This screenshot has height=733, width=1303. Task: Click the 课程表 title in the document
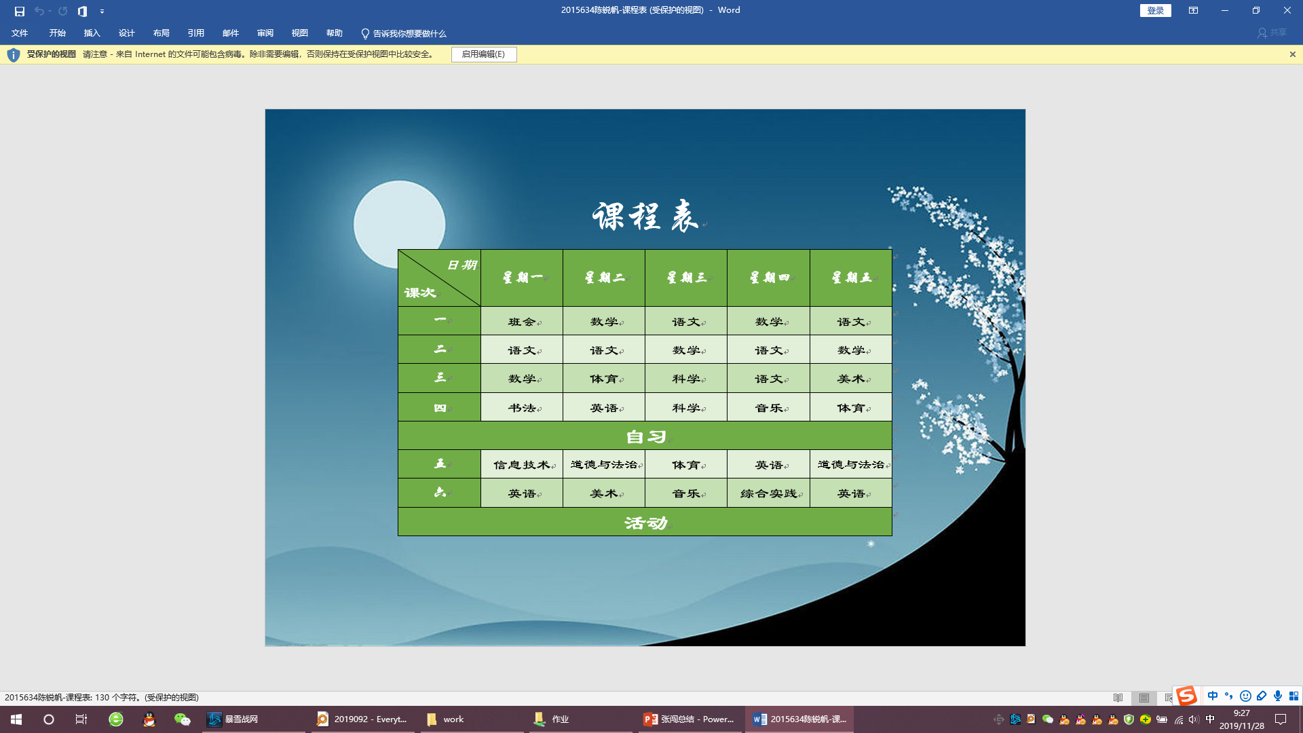click(645, 216)
